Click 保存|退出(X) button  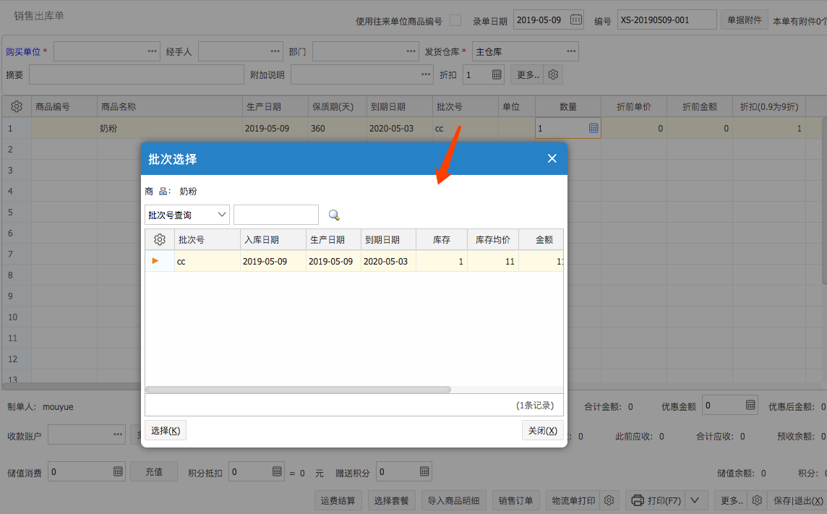(x=797, y=500)
